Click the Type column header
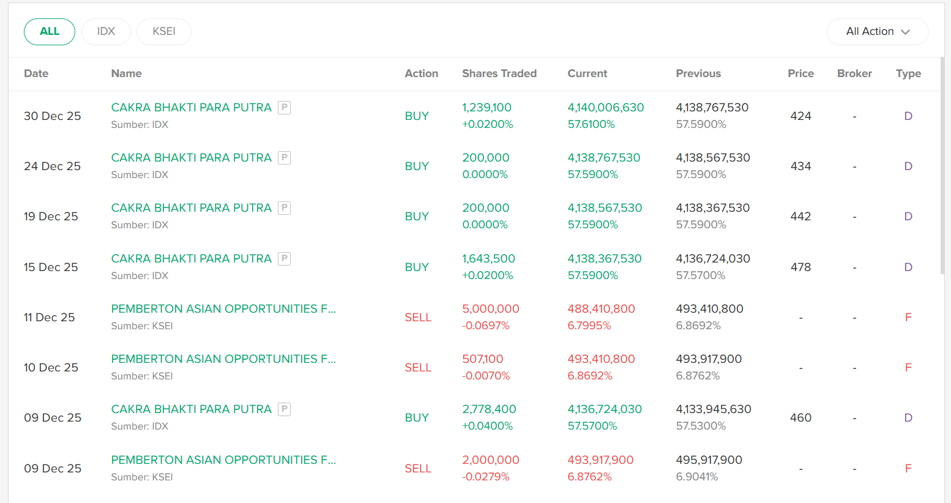This screenshot has height=503, width=951. pyautogui.click(x=908, y=73)
